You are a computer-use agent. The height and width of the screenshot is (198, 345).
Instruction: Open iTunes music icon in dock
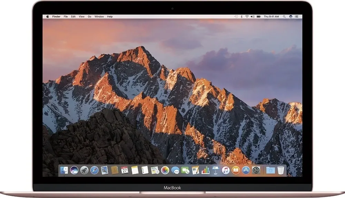(x=226, y=170)
